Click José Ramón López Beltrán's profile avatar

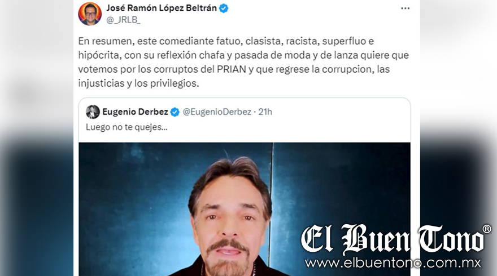coord(90,14)
